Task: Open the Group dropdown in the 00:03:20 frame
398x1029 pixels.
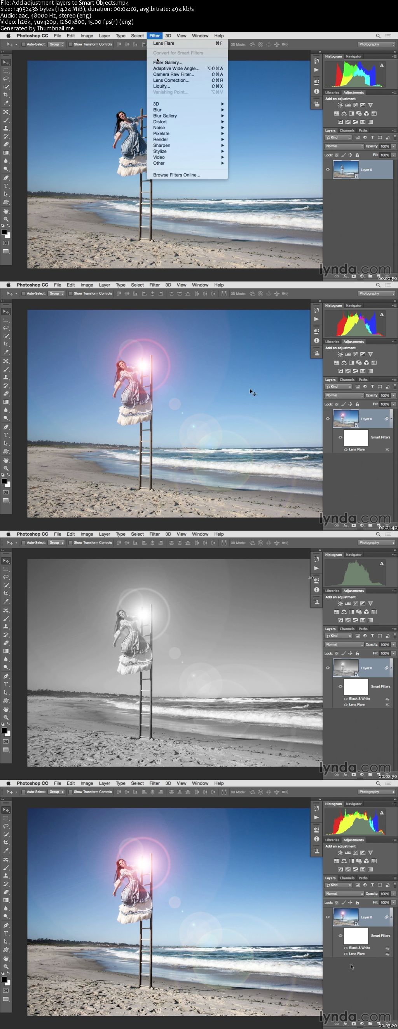Action: point(56,792)
